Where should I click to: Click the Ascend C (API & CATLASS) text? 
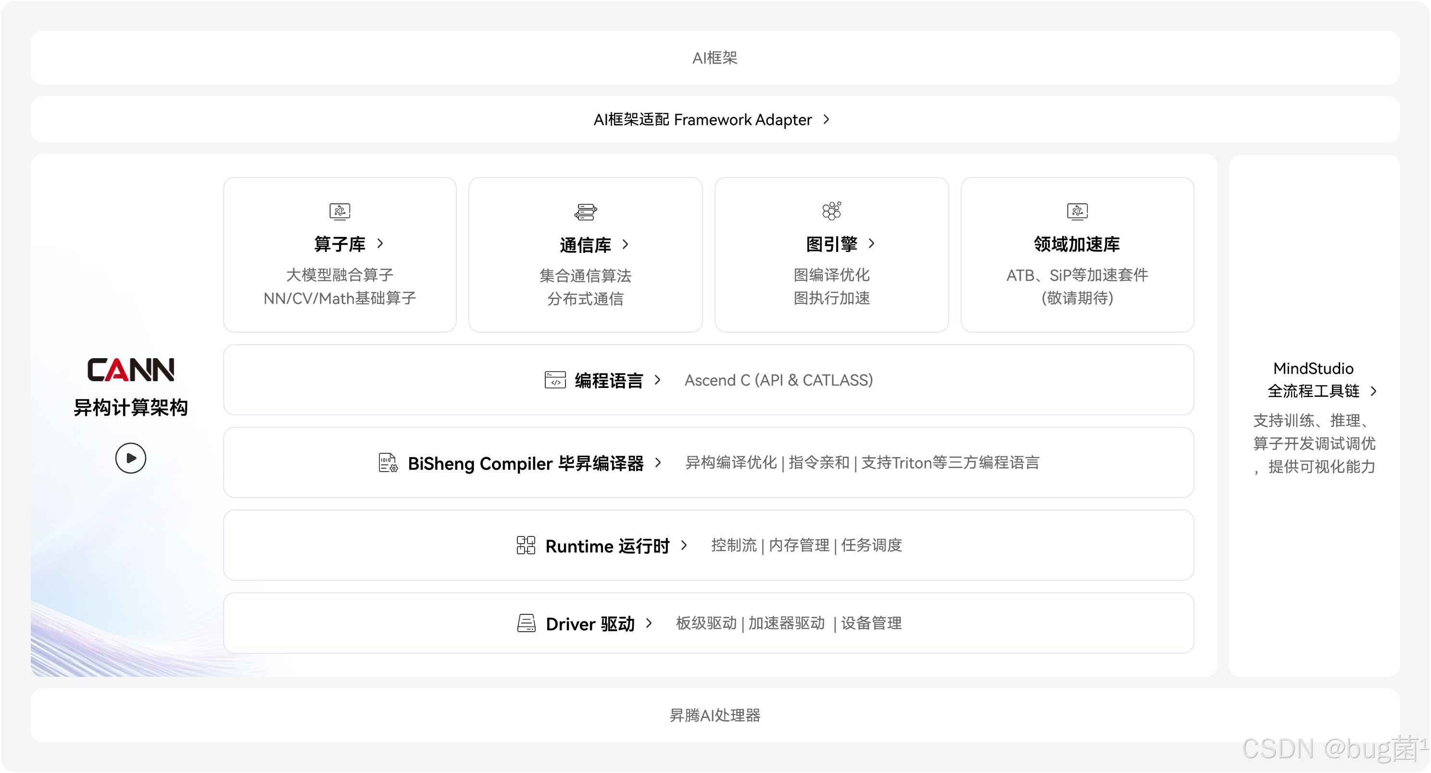(x=778, y=380)
